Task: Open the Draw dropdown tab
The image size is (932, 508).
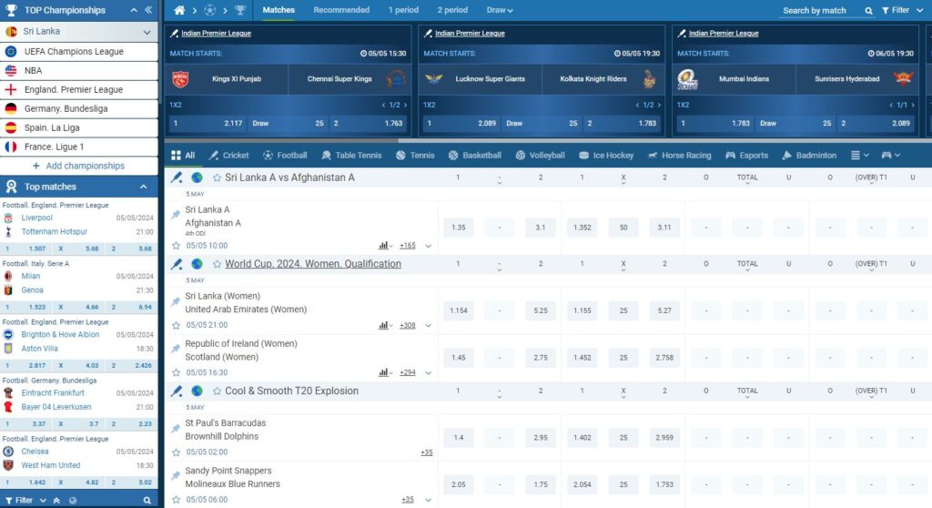Action: [500, 10]
